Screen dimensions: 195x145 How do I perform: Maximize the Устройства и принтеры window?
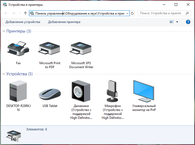tap(176, 4)
